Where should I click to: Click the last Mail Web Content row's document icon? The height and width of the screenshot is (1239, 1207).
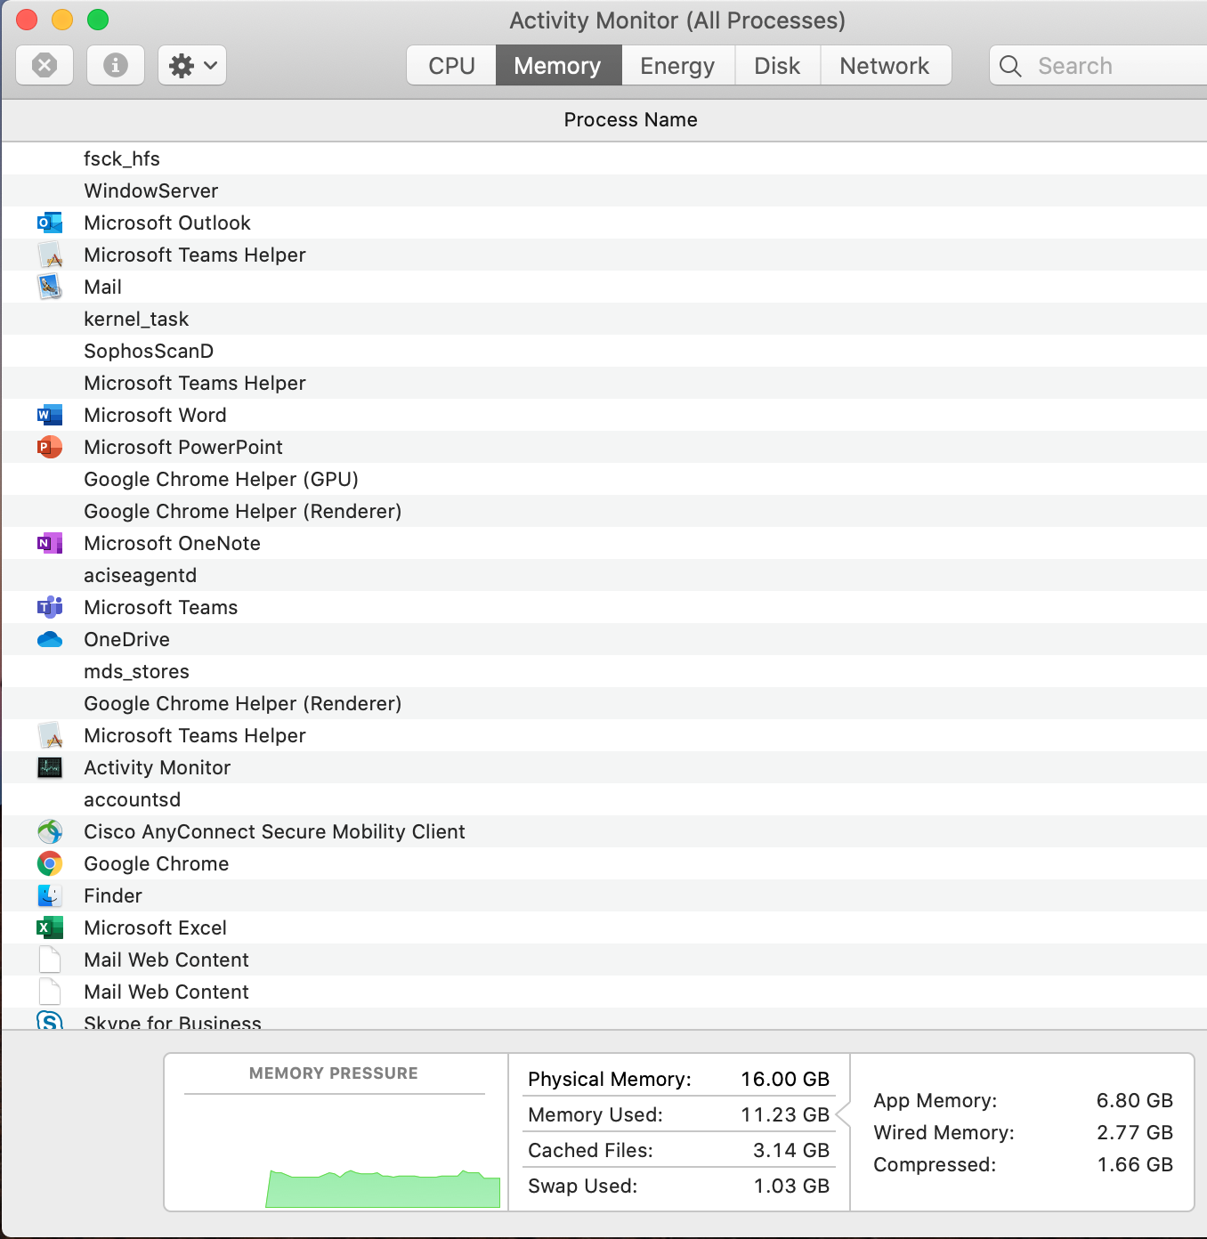(x=50, y=992)
